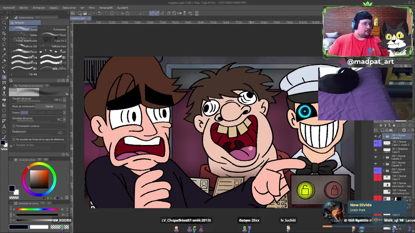Open save icon dropdown arrow
The height and width of the screenshot is (233, 415).
pos(94,13)
